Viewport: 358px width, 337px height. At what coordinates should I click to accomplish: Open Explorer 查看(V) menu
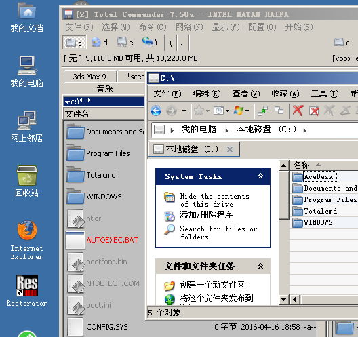pos(246,94)
